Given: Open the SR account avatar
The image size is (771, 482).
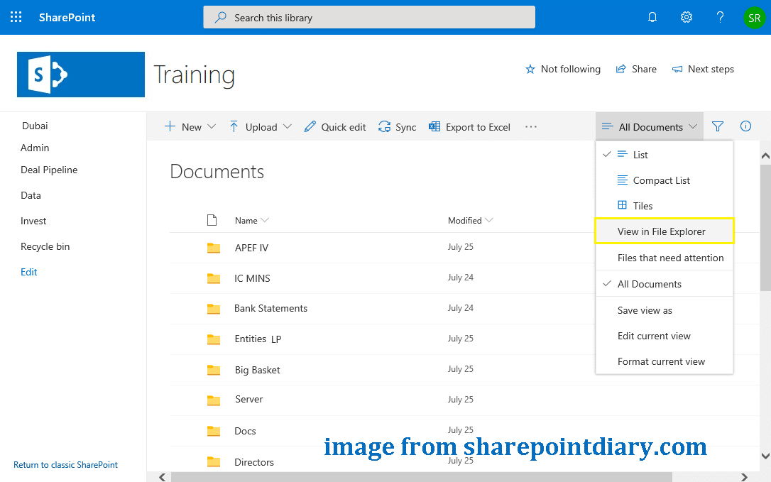Looking at the screenshot, I should coord(754,17).
